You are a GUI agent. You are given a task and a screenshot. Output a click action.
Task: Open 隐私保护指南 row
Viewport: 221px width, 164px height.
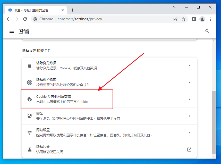pos(109,83)
